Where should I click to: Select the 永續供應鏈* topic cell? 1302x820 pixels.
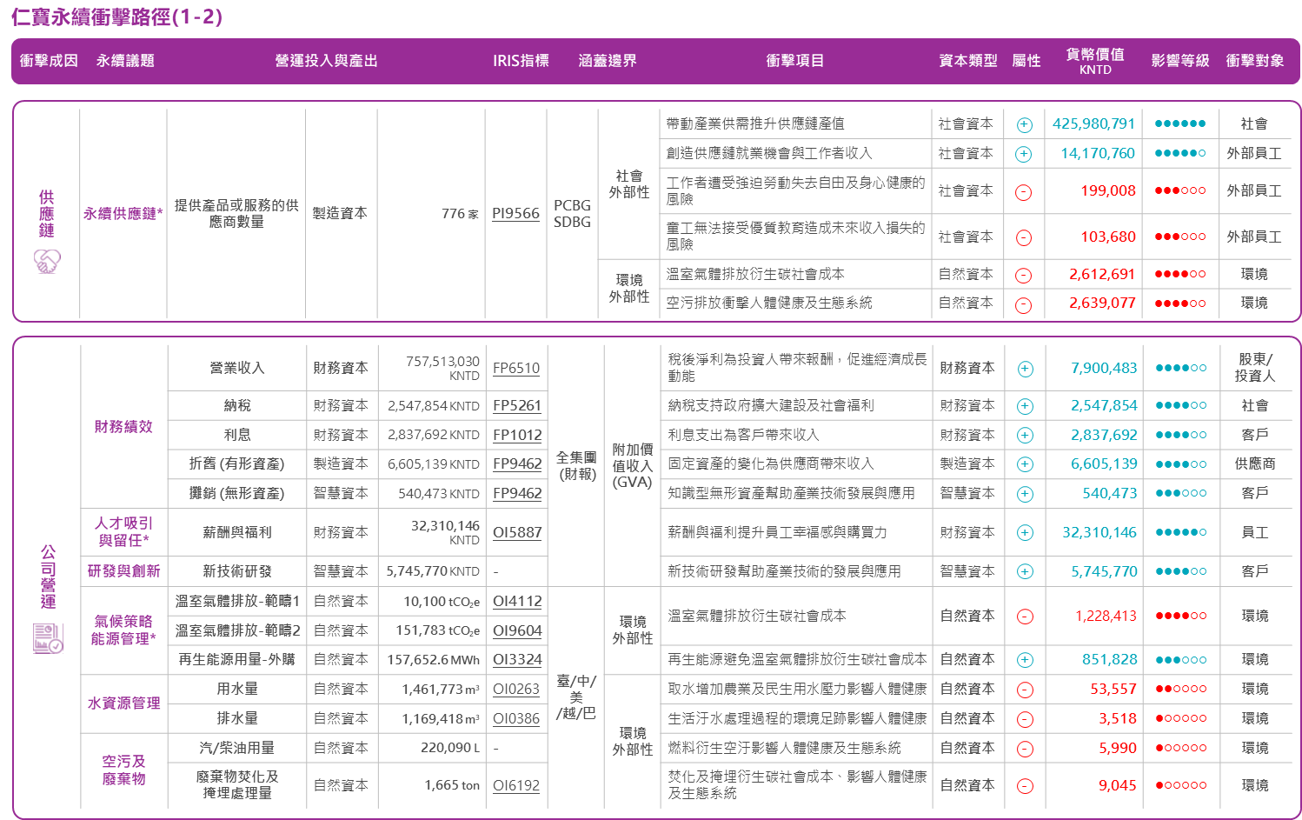tap(123, 213)
